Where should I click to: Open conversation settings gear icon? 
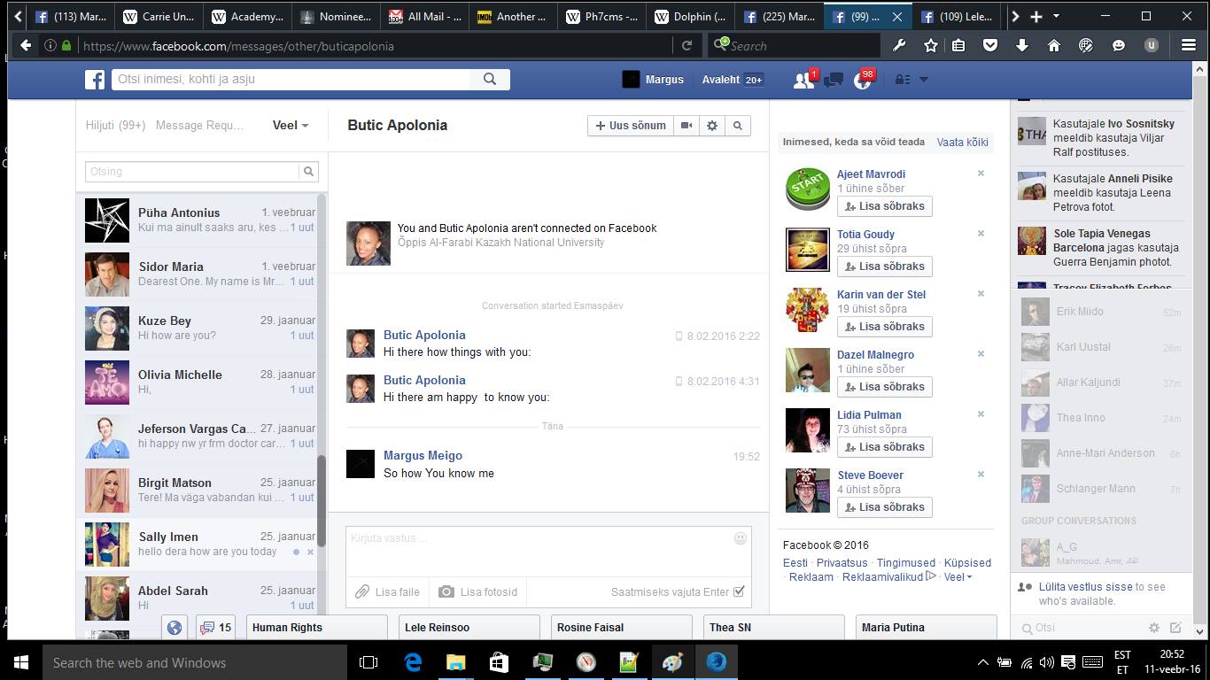click(x=712, y=126)
